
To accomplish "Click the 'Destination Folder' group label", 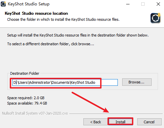I will tap(25, 73).
